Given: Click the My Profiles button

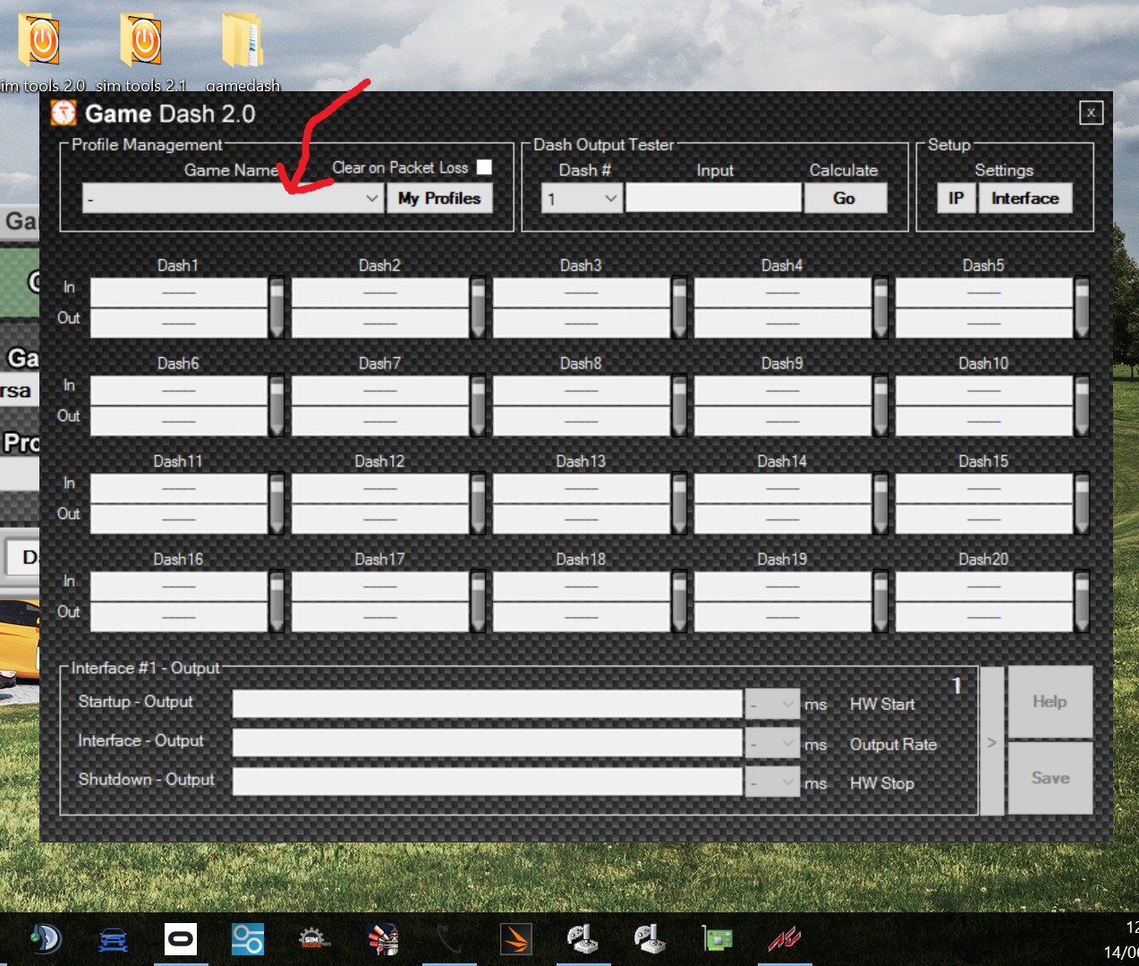Looking at the screenshot, I should 439,199.
